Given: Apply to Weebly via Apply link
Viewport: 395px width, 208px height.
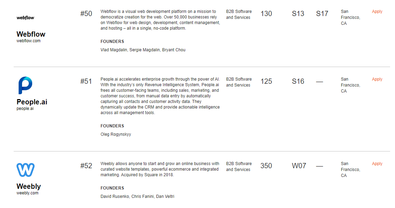Looking at the screenshot, I should point(377,164).
